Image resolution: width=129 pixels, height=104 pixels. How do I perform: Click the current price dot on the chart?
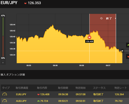122,51
